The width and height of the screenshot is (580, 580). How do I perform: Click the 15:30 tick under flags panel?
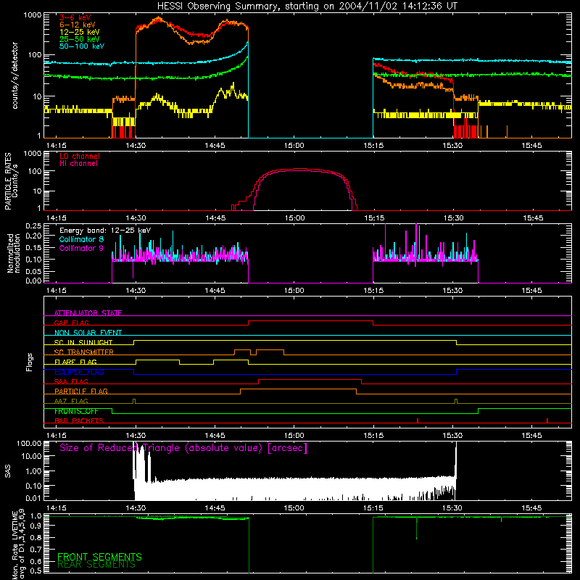[x=452, y=436]
